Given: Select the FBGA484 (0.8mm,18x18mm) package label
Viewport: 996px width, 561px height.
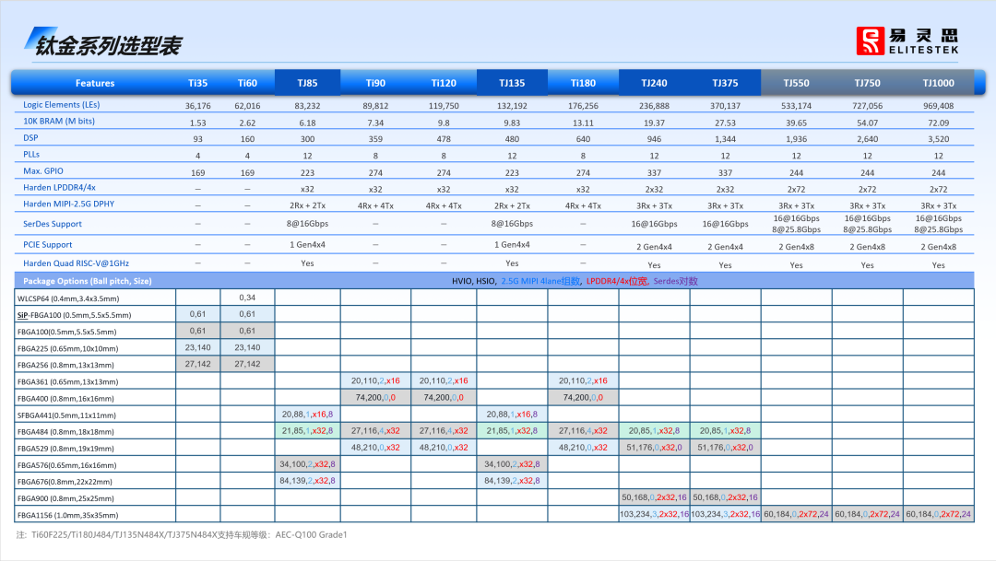Looking at the screenshot, I should [65, 431].
